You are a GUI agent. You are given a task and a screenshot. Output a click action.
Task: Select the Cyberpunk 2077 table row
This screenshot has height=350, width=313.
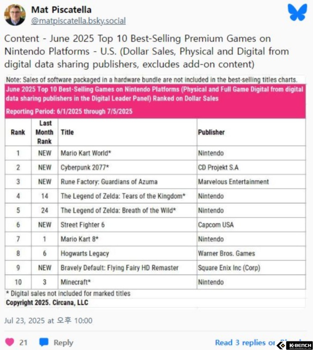pyautogui.click(x=156, y=168)
